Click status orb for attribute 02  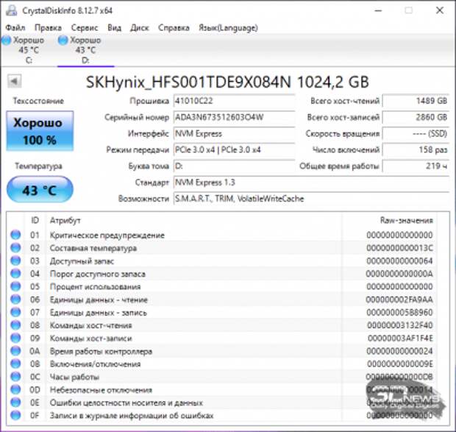tap(15, 247)
